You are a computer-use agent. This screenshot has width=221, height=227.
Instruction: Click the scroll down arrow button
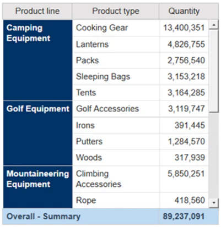pos(214,203)
